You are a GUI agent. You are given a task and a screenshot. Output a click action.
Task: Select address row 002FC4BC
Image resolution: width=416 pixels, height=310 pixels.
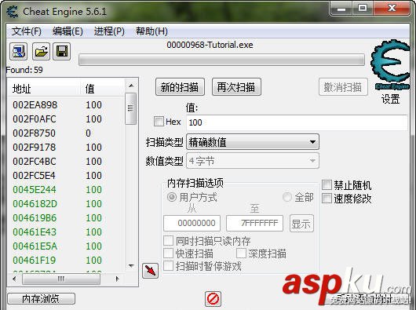[67, 161]
